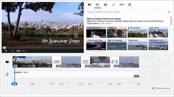Image resolution: width=174 pixels, height=97 pixels.
Task: Open the photos camera tab
Action: pos(105,5)
